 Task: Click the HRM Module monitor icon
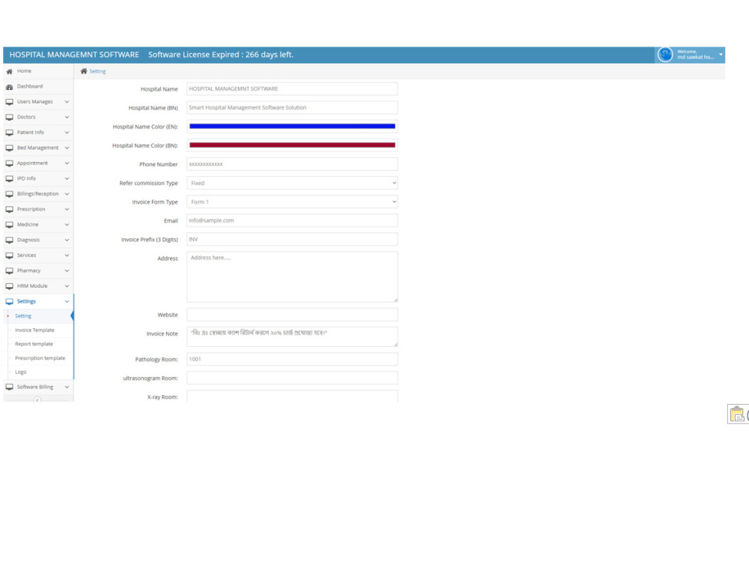pyautogui.click(x=9, y=286)
